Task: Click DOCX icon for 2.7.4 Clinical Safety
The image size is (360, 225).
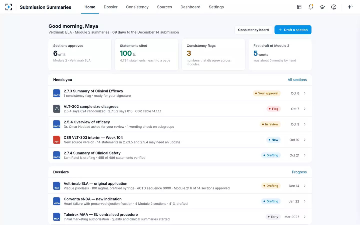Action: pos(57,155)
